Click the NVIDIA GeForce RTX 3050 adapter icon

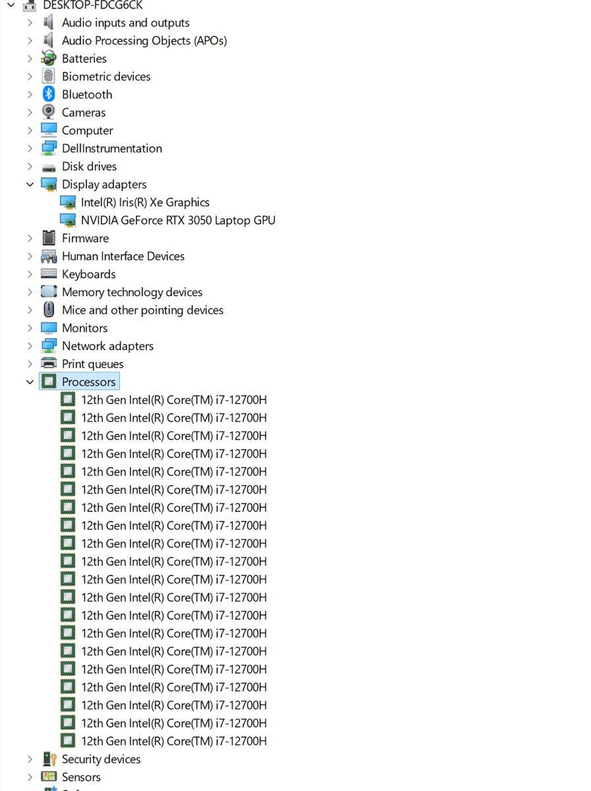coord(68,220)
